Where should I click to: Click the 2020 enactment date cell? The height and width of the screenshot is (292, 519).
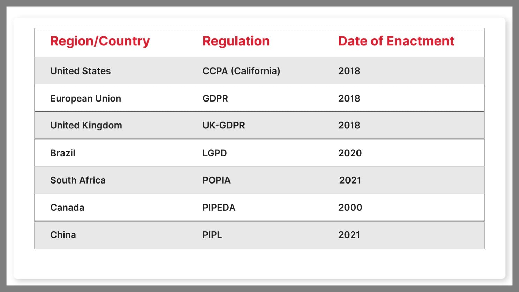350,153
